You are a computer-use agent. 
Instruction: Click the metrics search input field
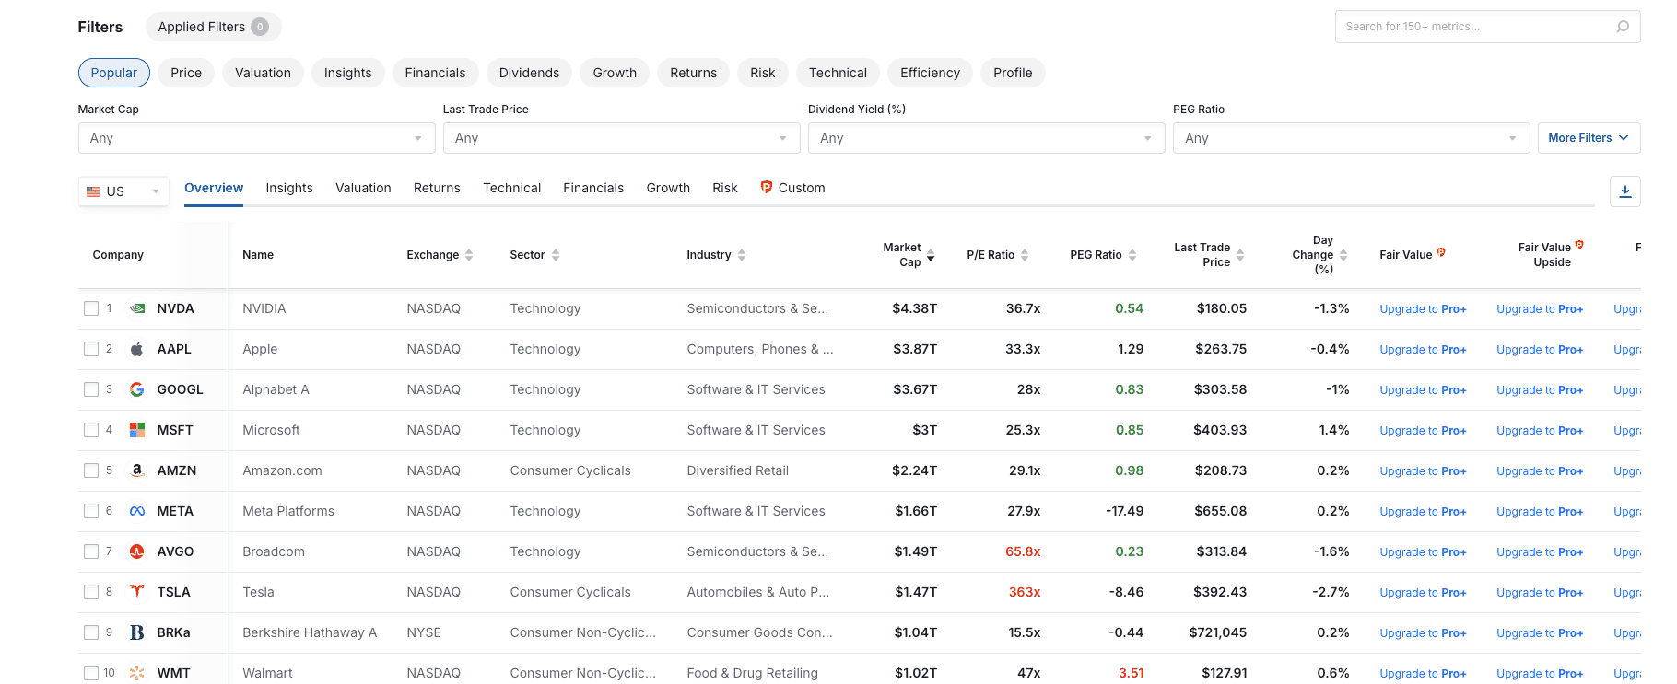[1474, 27]
